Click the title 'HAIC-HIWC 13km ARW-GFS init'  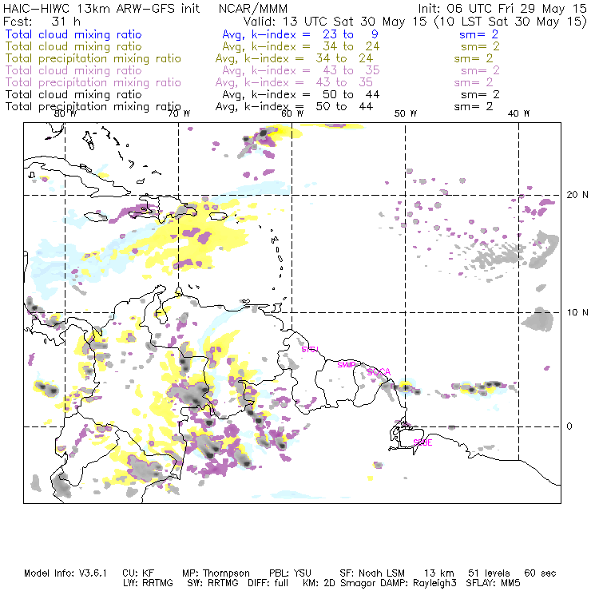click(x=101, y=8)
